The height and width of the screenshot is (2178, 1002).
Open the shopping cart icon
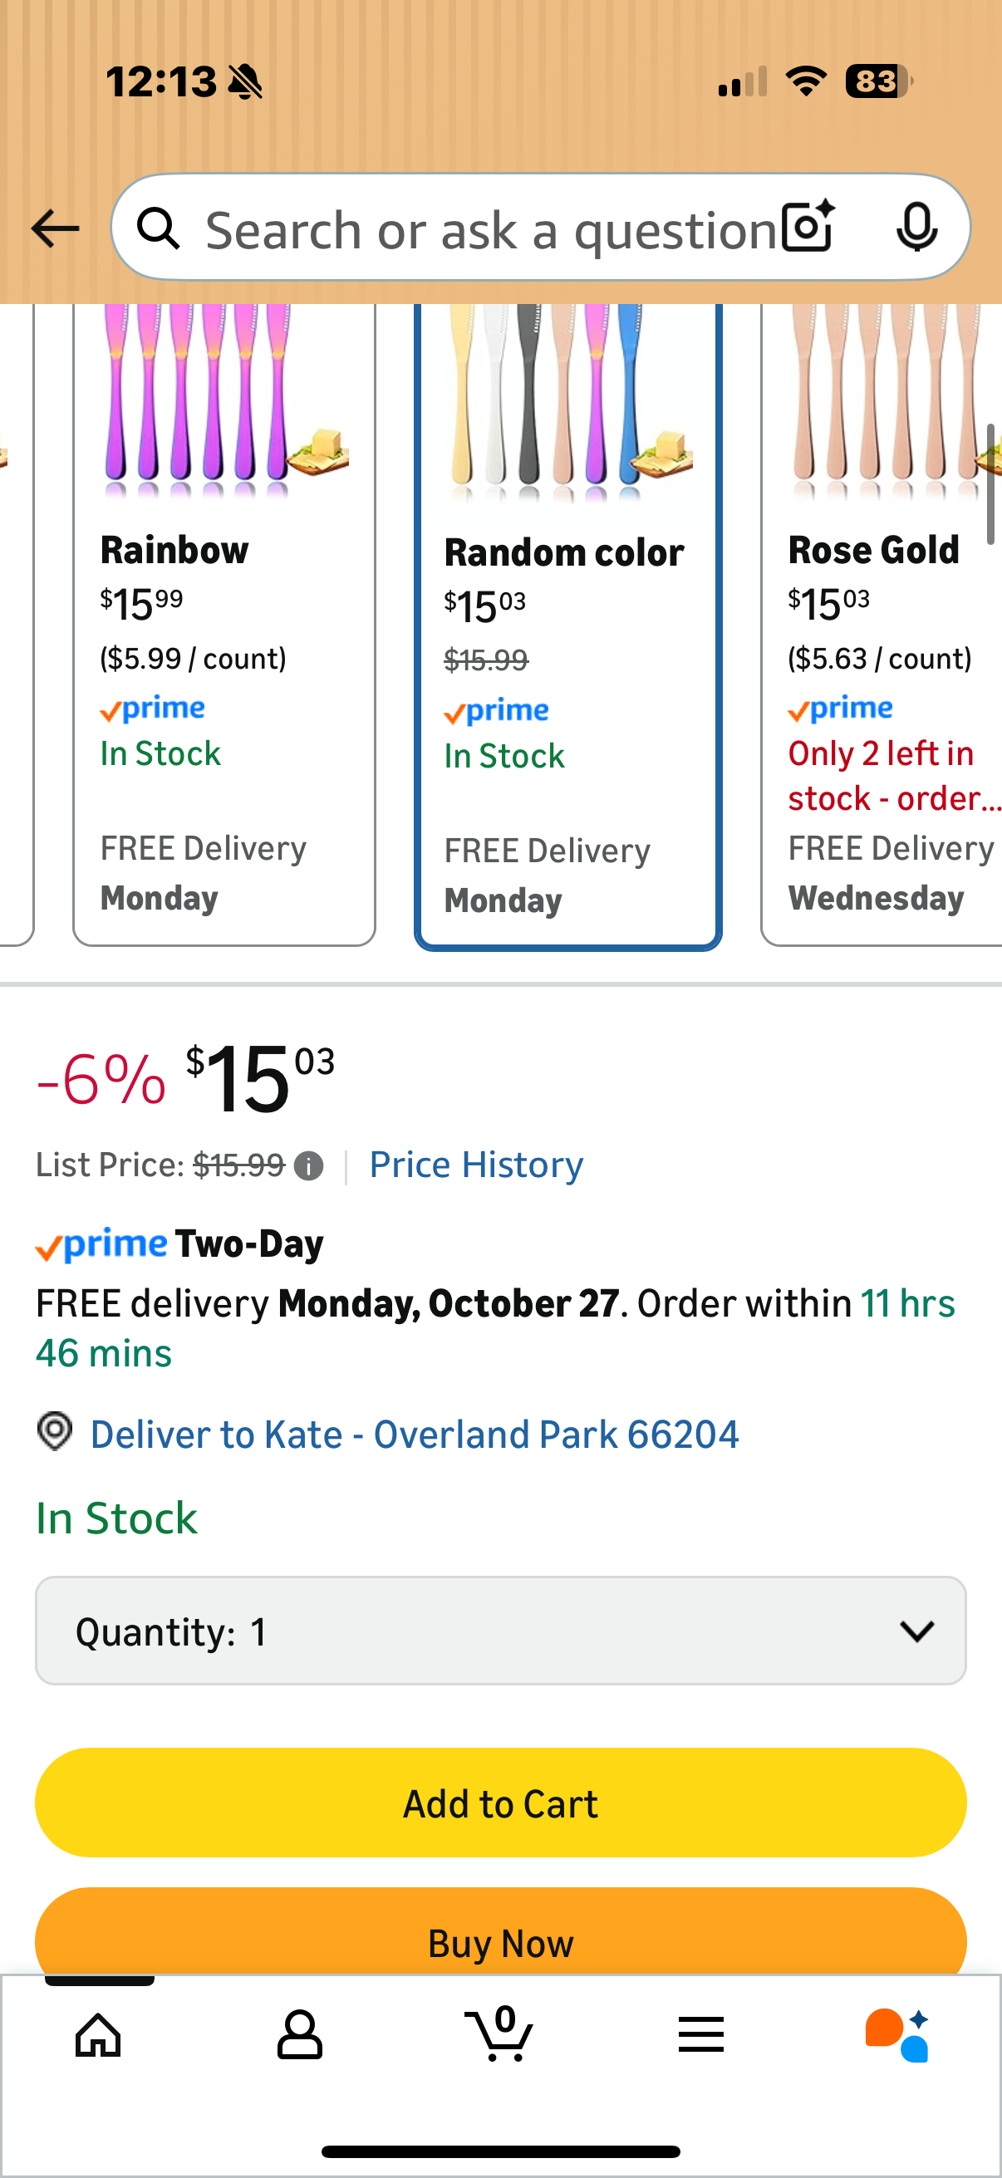coord(499,2034)
